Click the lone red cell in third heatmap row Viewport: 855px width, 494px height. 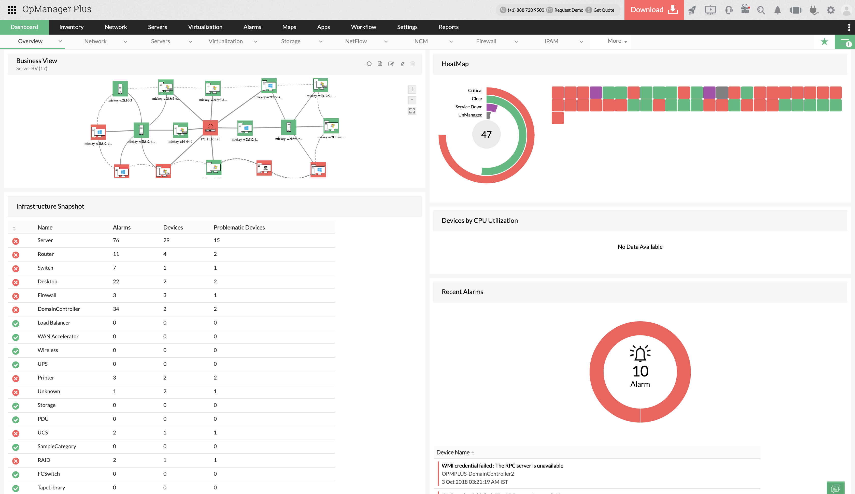[x=558, y=118]
